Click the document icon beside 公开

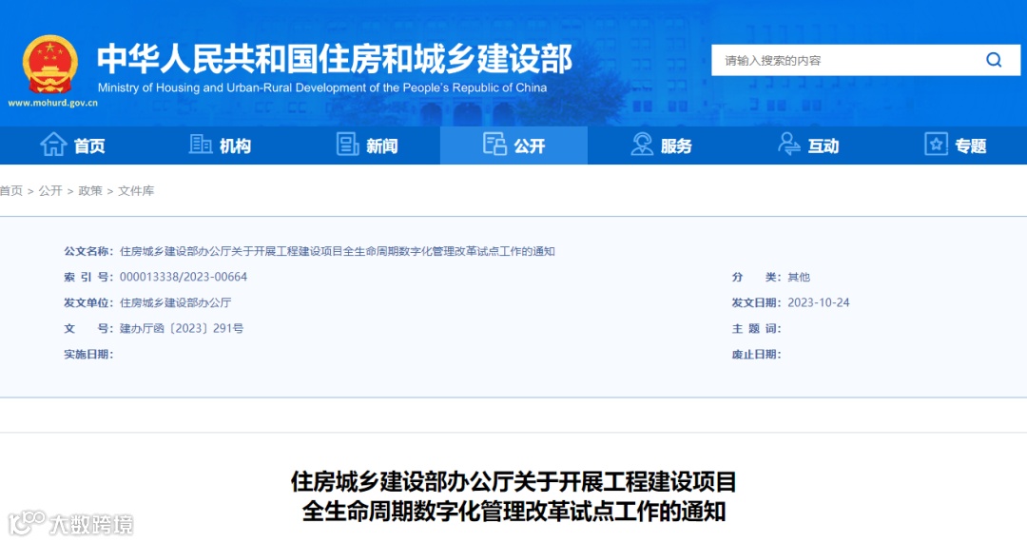coord(494,145)
